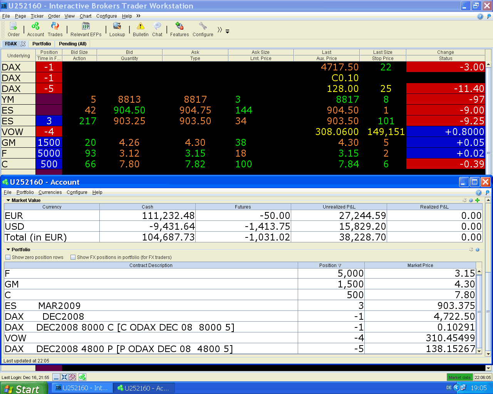
Task: Switch to the Pending (All) tab
Action: pos(73,44)
